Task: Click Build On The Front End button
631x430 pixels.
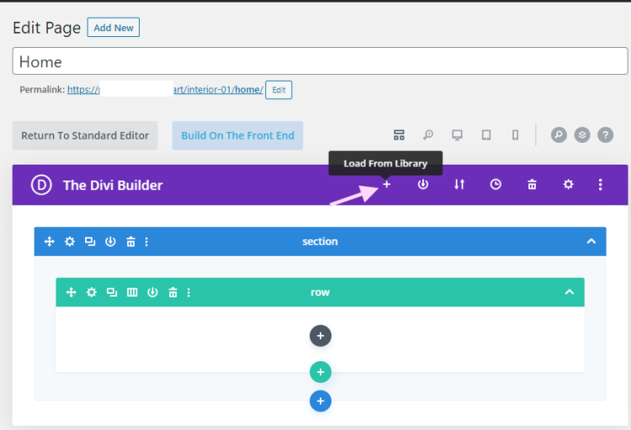Action: 237,135
